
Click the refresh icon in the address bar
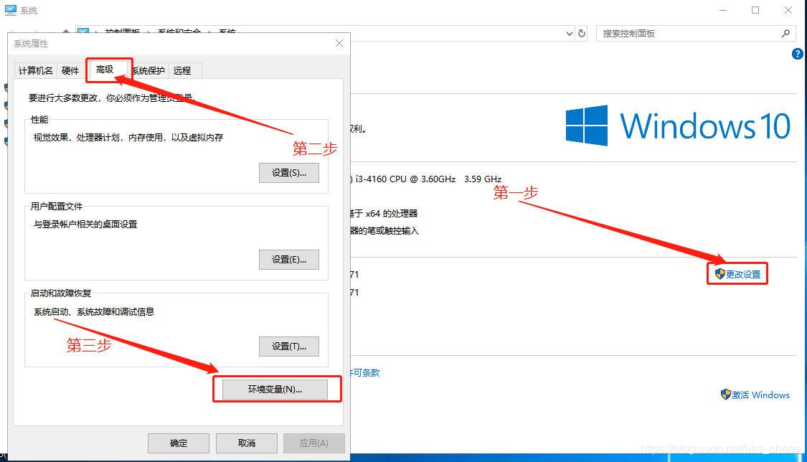point(582,34)
